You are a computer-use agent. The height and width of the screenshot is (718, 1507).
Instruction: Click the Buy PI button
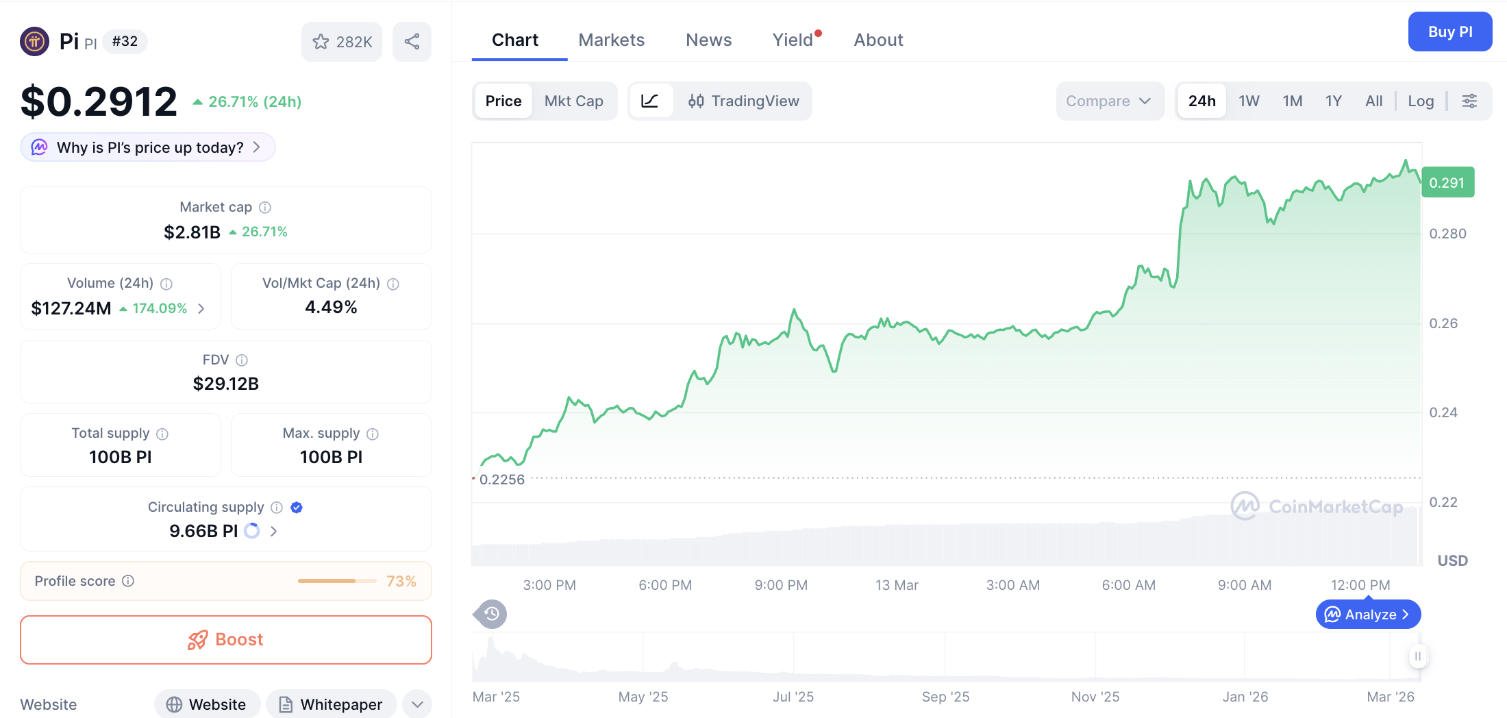pos(1449,32)
